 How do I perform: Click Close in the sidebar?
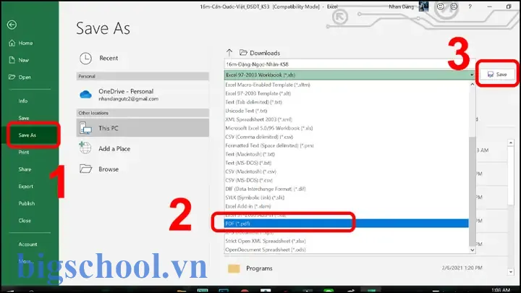click(x=25, y=221)
